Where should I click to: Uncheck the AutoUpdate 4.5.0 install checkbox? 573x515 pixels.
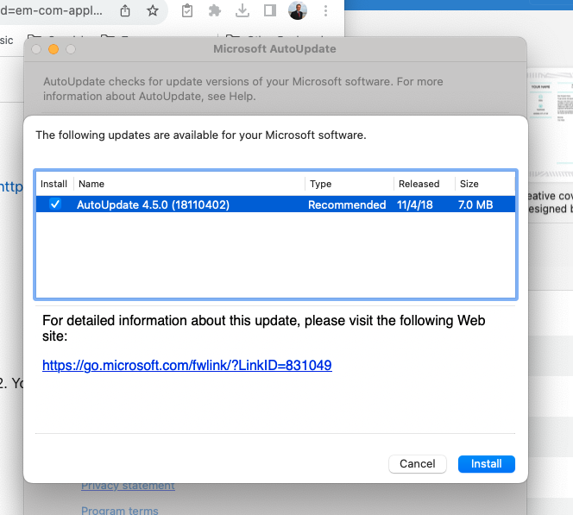(55, 204)
